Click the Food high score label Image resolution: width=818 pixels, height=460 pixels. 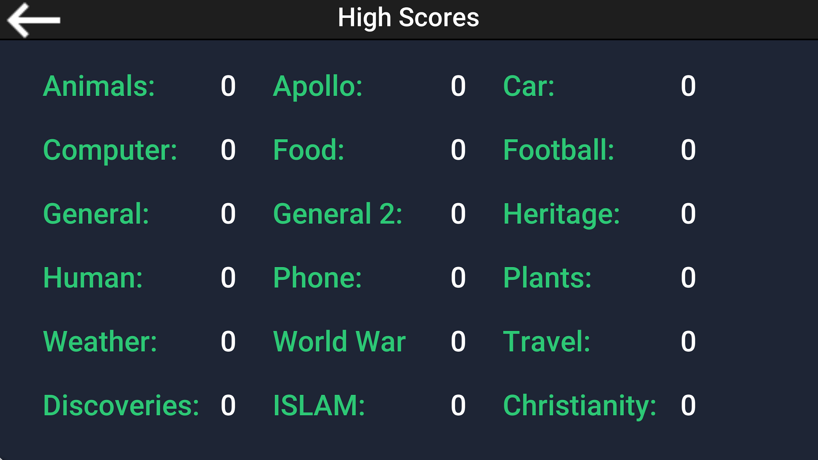308,150
